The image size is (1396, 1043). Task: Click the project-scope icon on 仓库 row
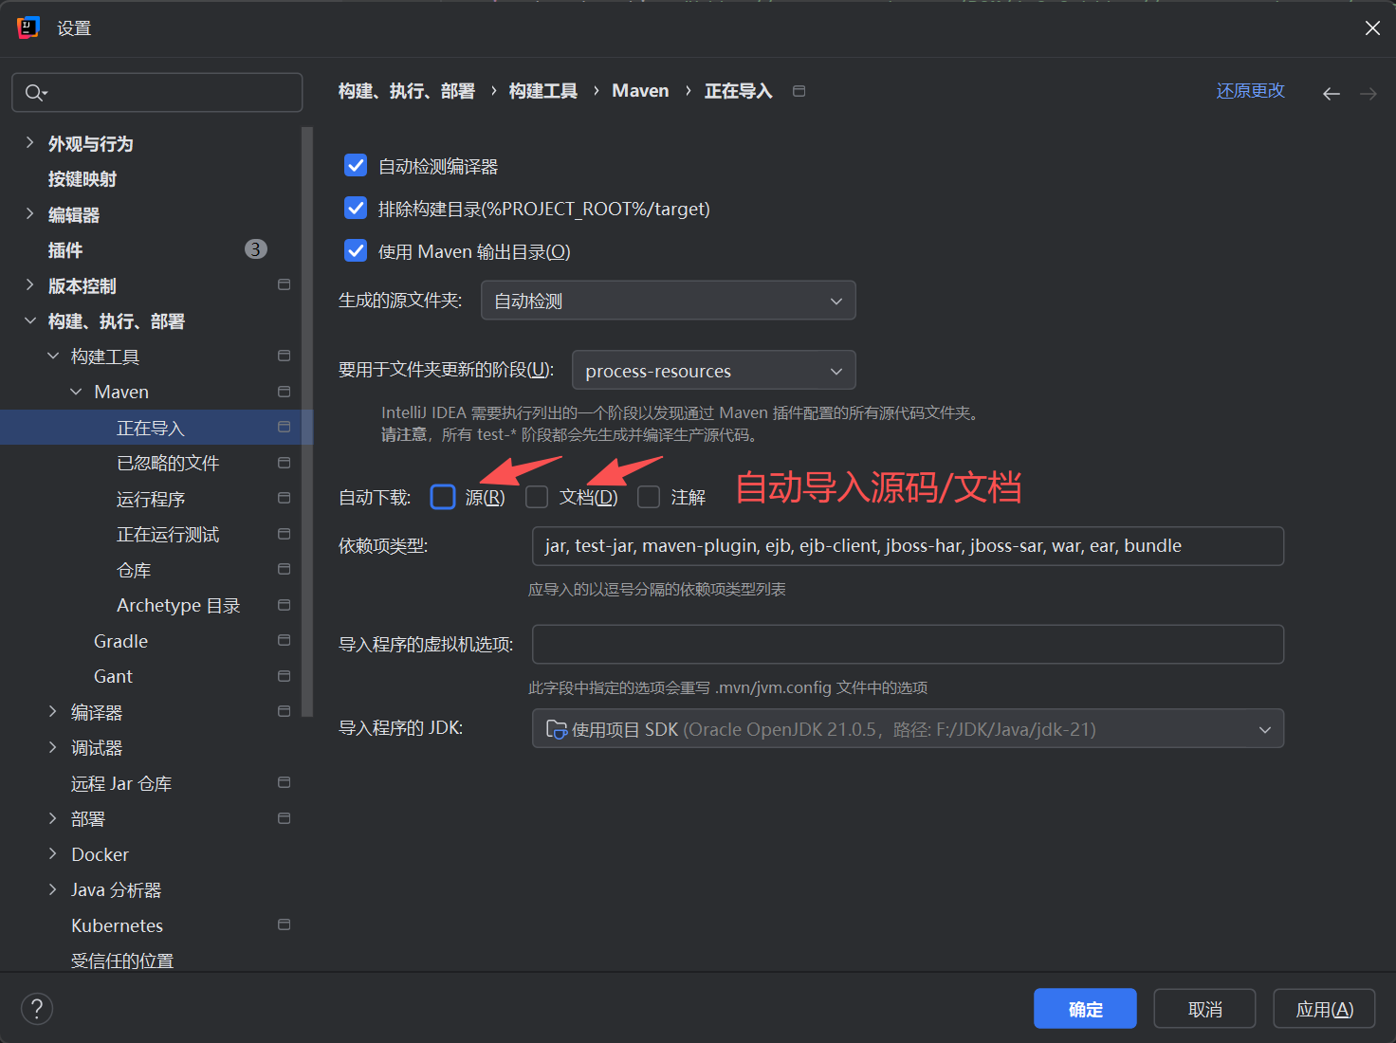(x=284, y=569)
